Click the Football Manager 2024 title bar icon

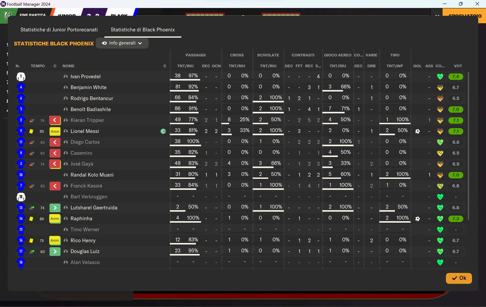3,4
